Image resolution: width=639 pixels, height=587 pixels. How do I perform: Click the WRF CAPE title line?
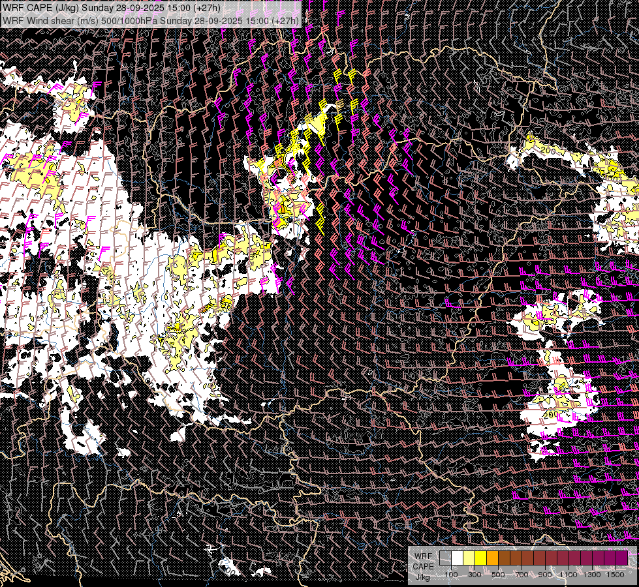click(x=111, y=8)
